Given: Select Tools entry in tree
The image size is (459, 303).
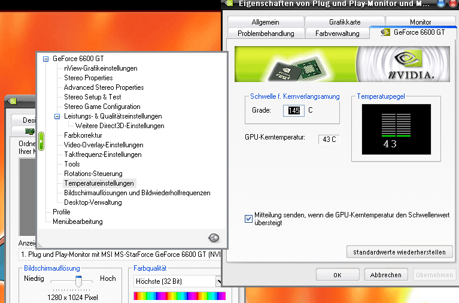Looking at the screenshot, I should click(x=72, y=164).
